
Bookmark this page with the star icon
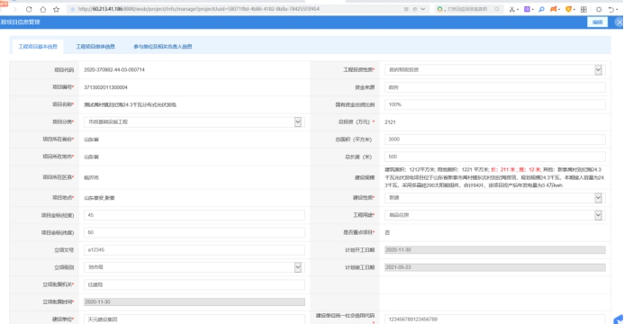[57, 9]
